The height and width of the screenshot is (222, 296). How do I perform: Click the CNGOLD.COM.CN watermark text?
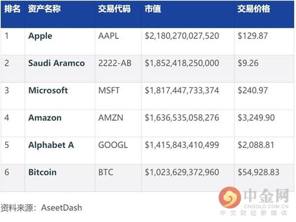[x=266, y=207]
